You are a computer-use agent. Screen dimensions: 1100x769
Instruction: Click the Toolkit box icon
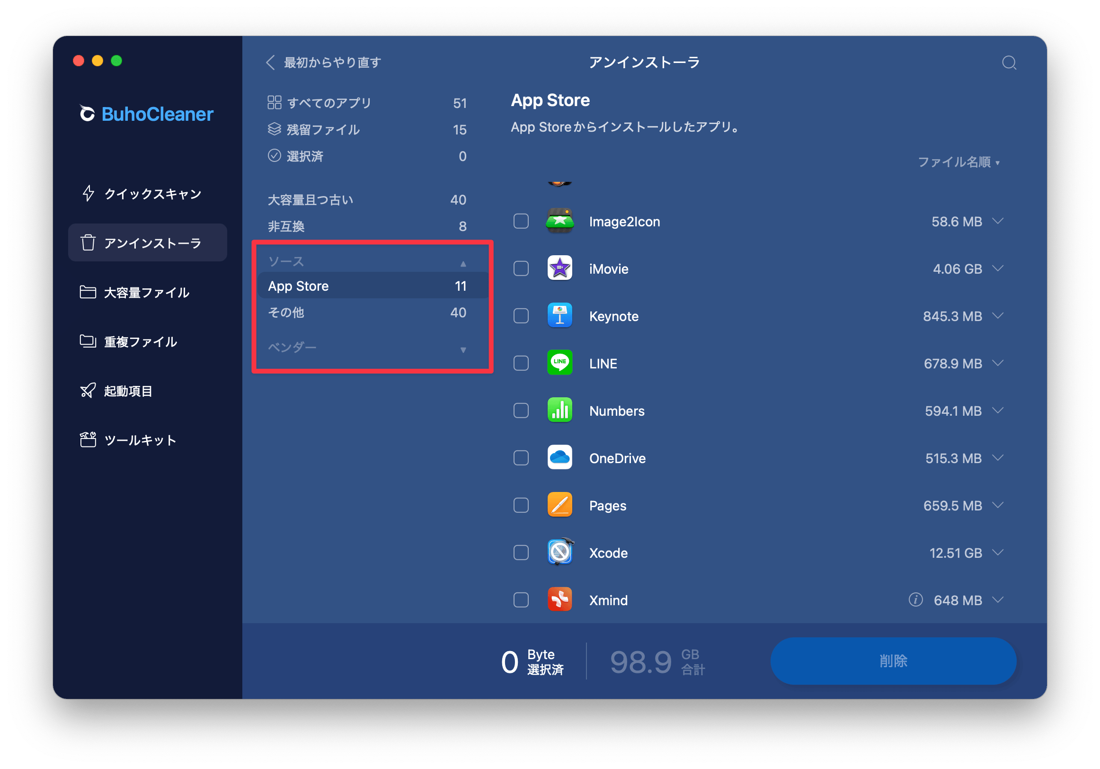(88, 439)
